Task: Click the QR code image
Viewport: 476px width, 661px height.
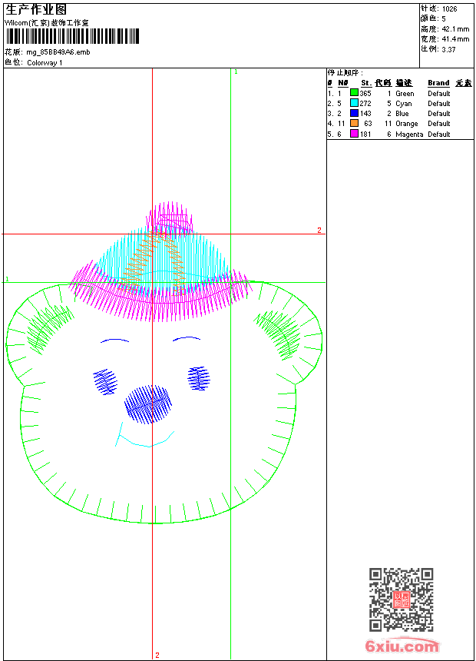Action: (402, 600)
